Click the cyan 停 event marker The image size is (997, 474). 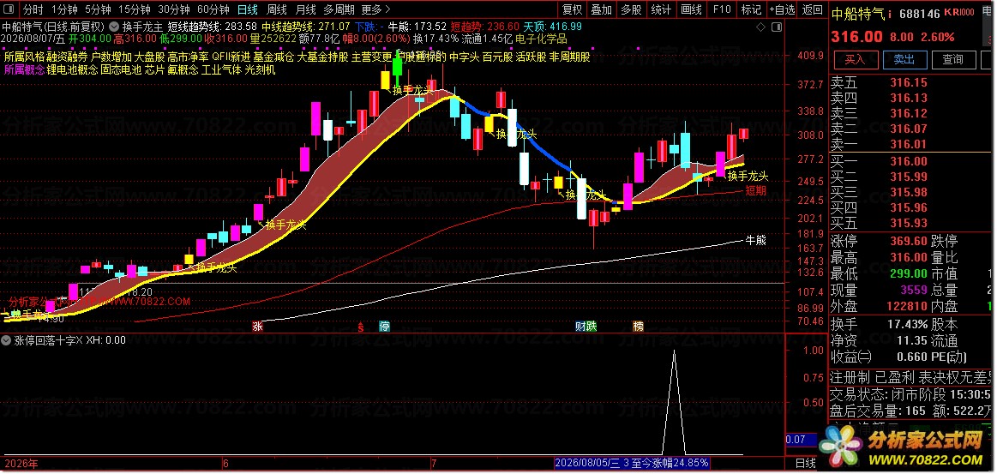tap(385, 327)
